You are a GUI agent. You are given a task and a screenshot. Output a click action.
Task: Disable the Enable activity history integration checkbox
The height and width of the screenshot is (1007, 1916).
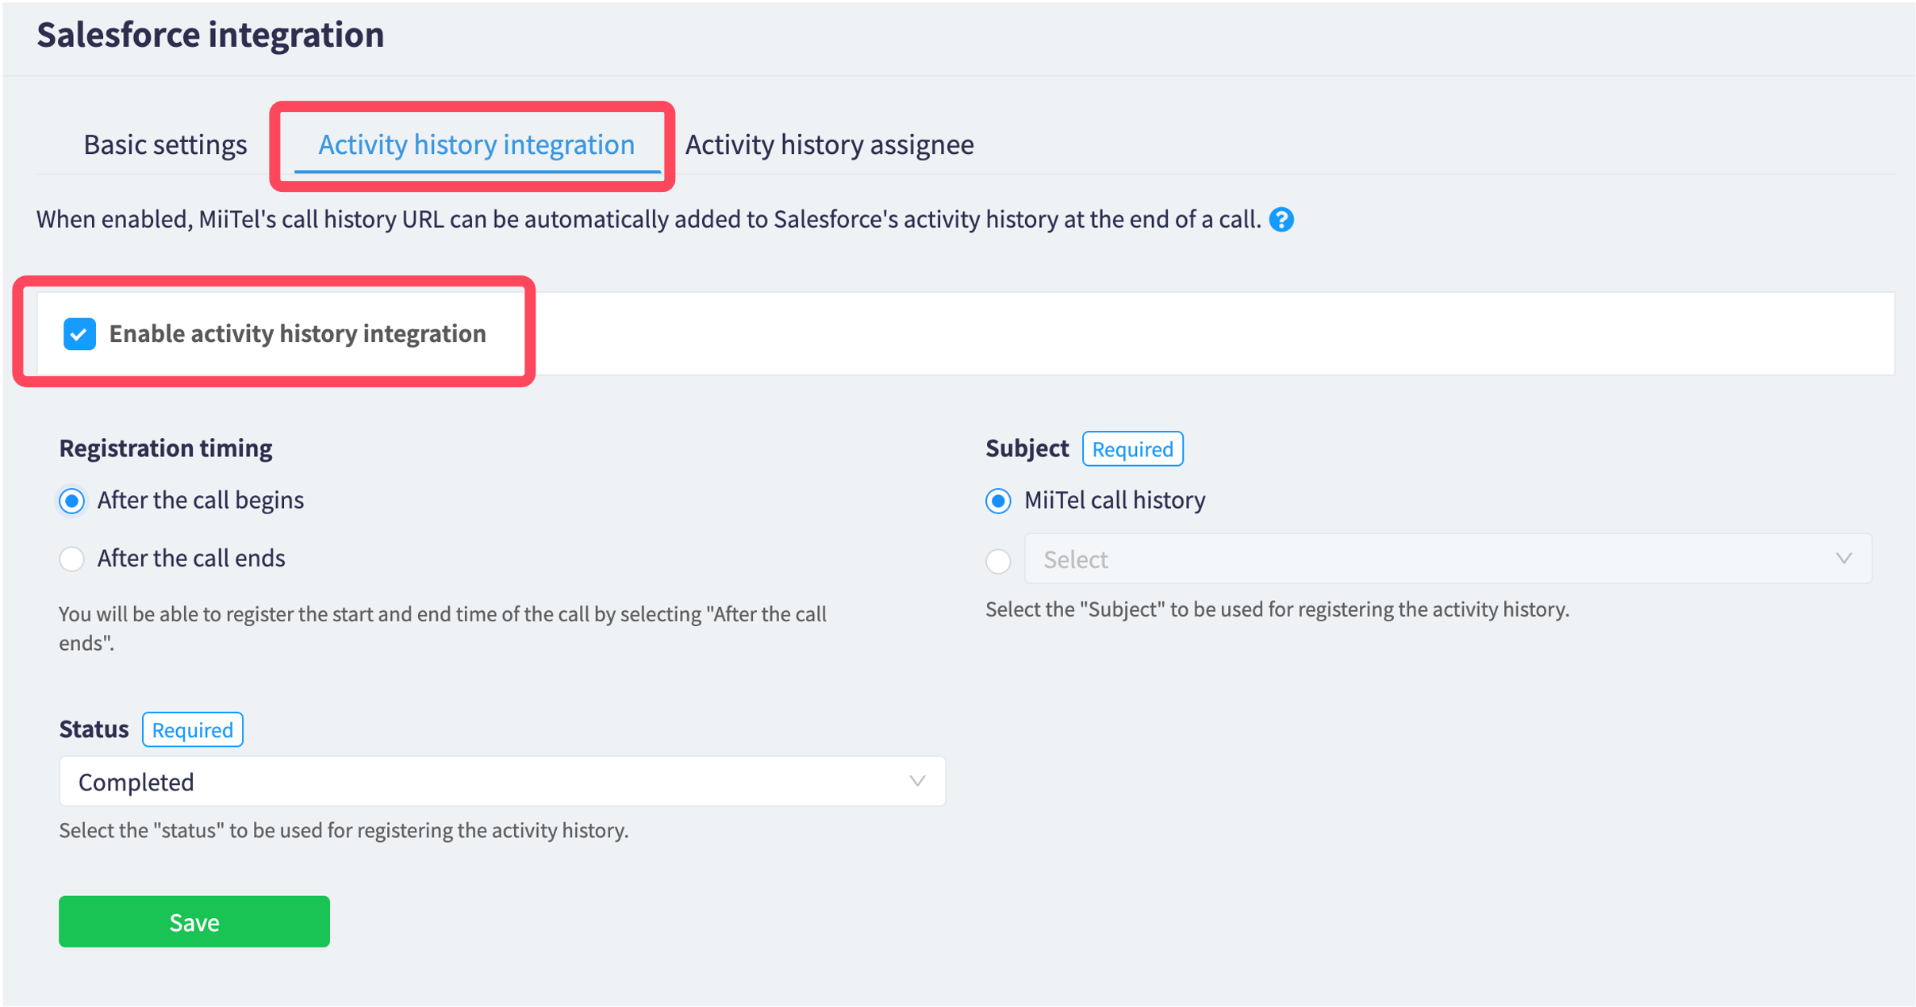(x=79, y=334)
